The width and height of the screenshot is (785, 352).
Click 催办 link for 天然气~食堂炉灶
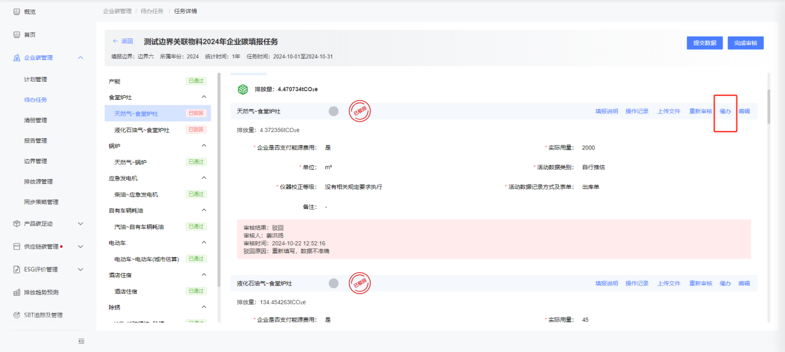725,112
